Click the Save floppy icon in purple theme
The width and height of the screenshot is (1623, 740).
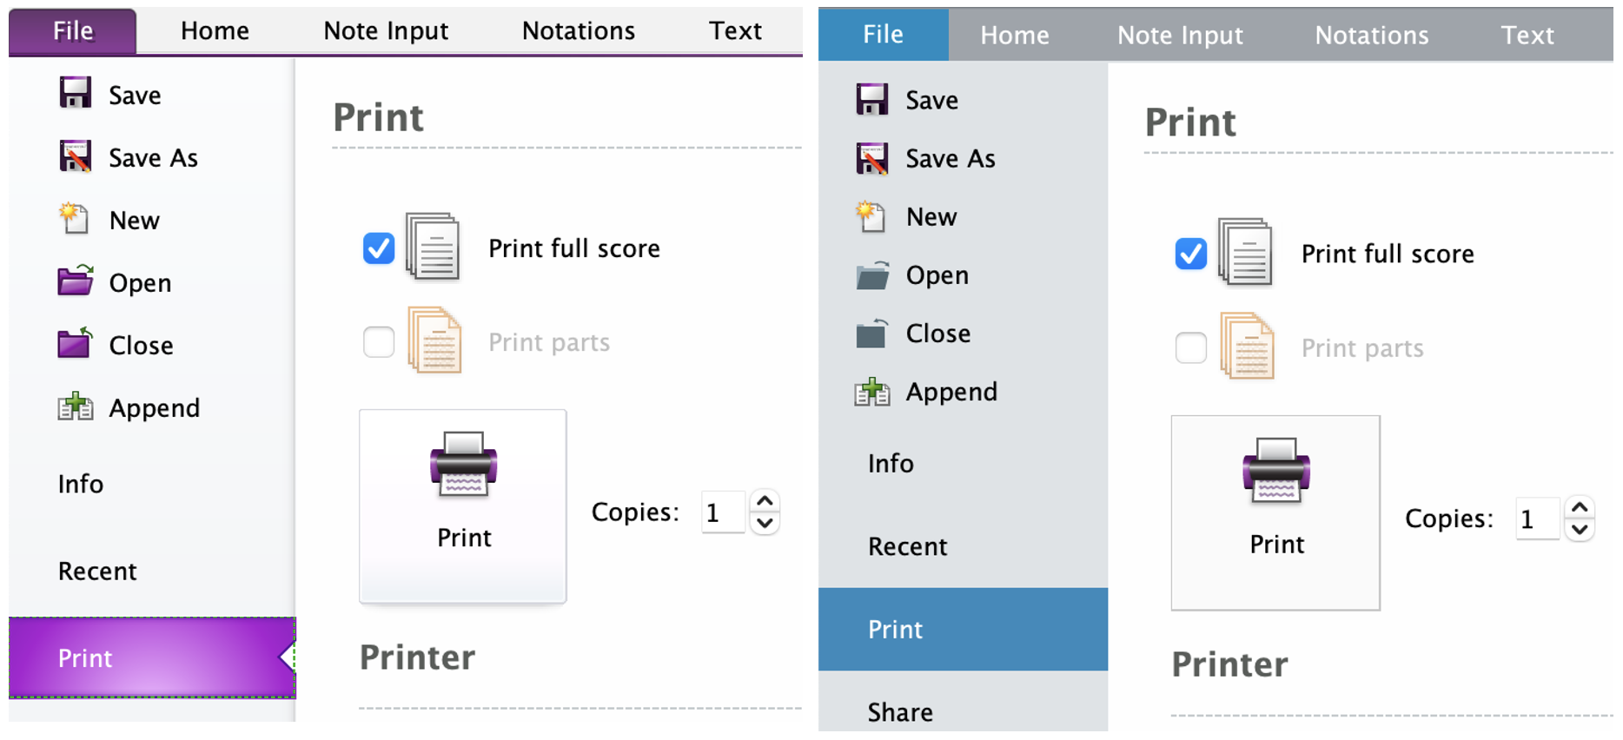coord(76,93)
